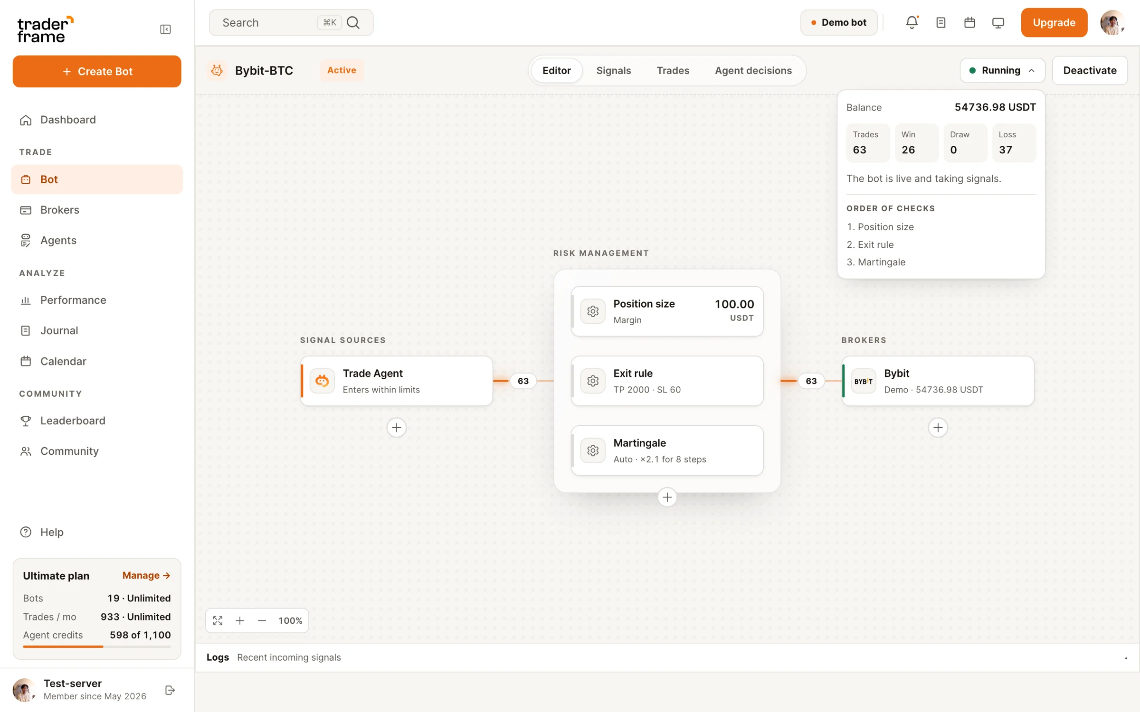1140x712 pixels.
Task: Click the Bybit broker logo icon
Action: click(863, 381)
